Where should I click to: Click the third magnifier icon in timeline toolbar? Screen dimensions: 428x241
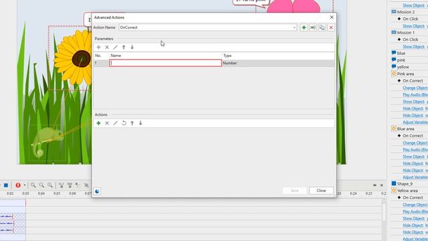(x=50, y=185)
